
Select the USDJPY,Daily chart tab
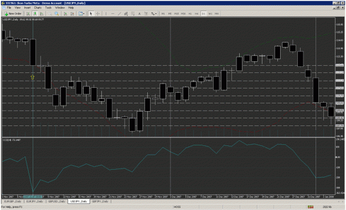point(79,201)
